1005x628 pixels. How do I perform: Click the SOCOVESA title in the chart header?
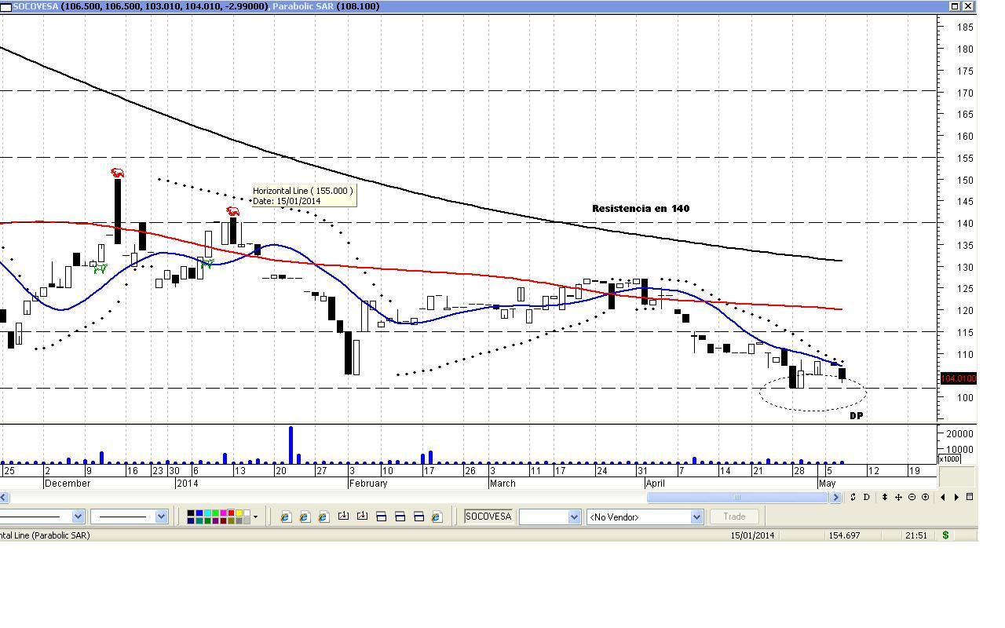[35, 6]
